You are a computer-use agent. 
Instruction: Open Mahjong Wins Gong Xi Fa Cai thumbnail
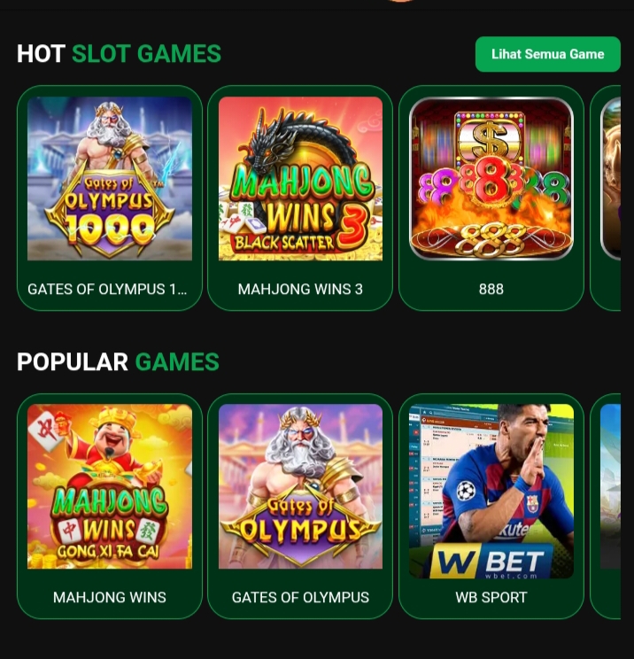pyautogui.click(x=110, y=486)
